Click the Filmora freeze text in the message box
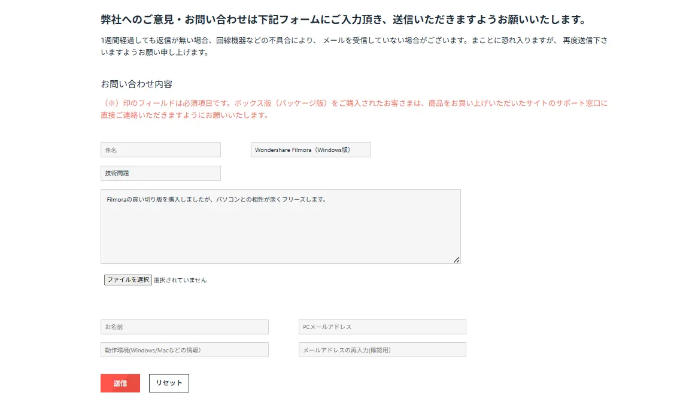 pyautogui.click(x=216, y=199)
